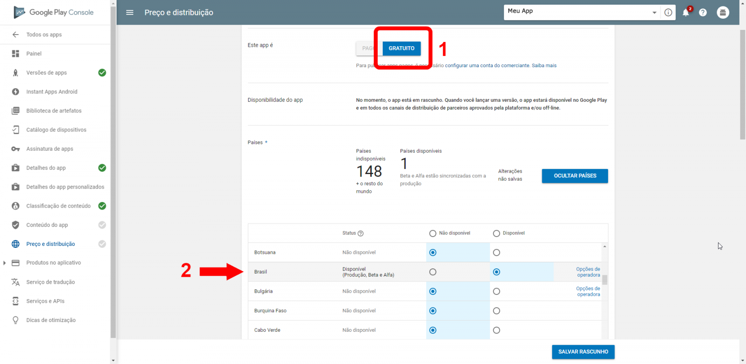746x364 pixels.
Task: Click the Conteúdo do app shield icon
Action: click(15, 225)
